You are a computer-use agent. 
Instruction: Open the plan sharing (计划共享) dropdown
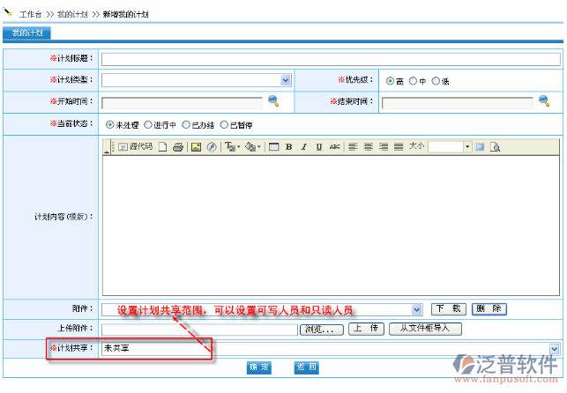[x=555, y=349]
